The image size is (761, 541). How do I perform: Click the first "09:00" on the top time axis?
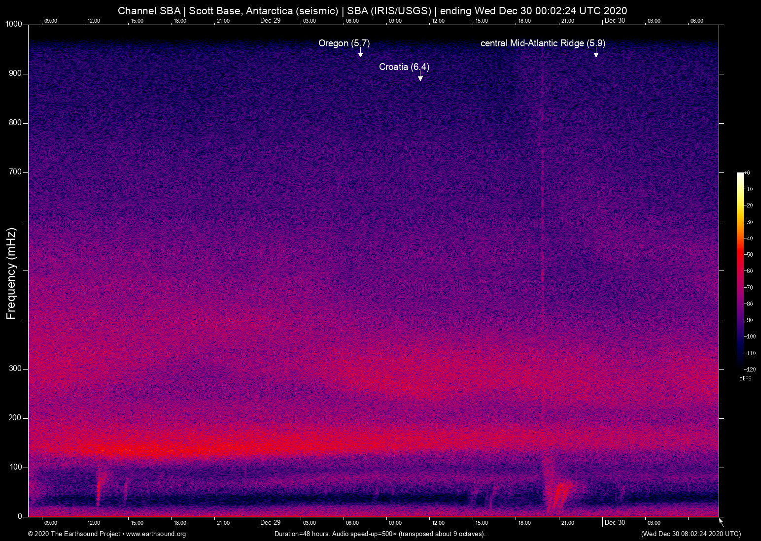click(x=51, y=21)
